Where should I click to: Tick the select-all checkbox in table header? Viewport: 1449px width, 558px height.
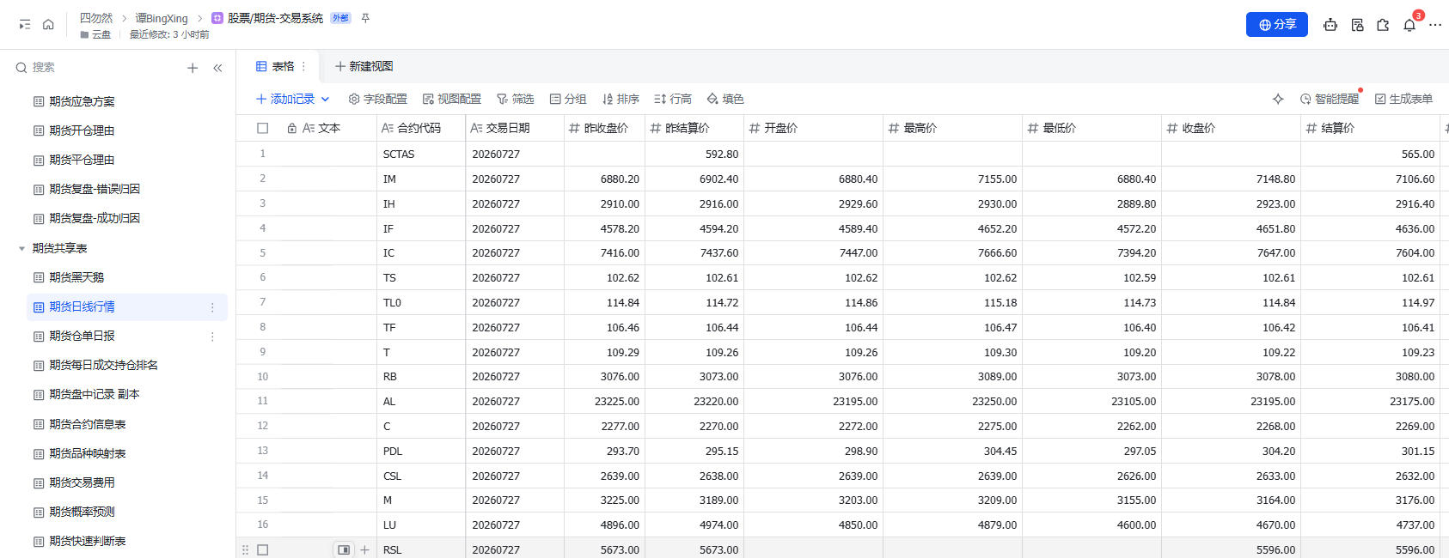pos(263,128)
